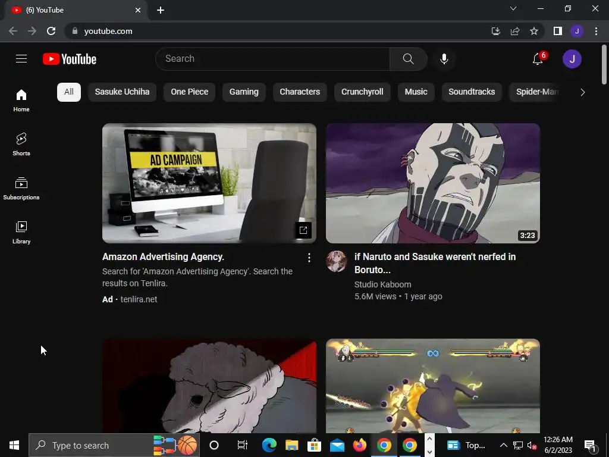Open a new browser tab

pos(161,10)
